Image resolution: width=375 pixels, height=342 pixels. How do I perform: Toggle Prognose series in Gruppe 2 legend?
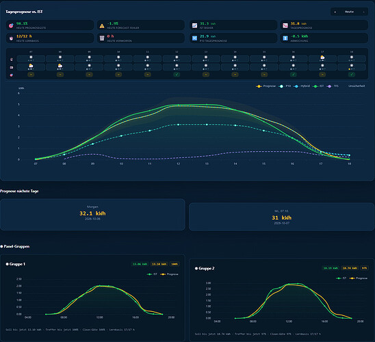[x=359, y=278]
